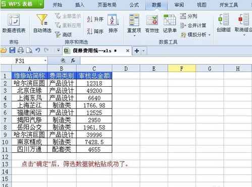Sort descending with 降序

95,31
